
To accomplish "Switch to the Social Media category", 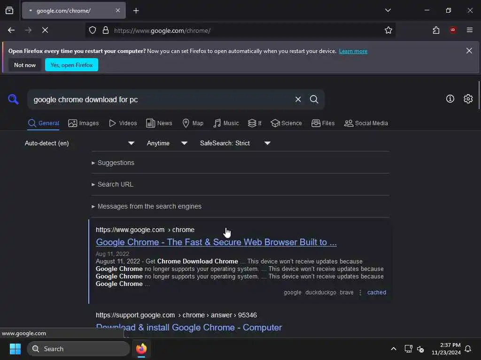I will point(366,123).
